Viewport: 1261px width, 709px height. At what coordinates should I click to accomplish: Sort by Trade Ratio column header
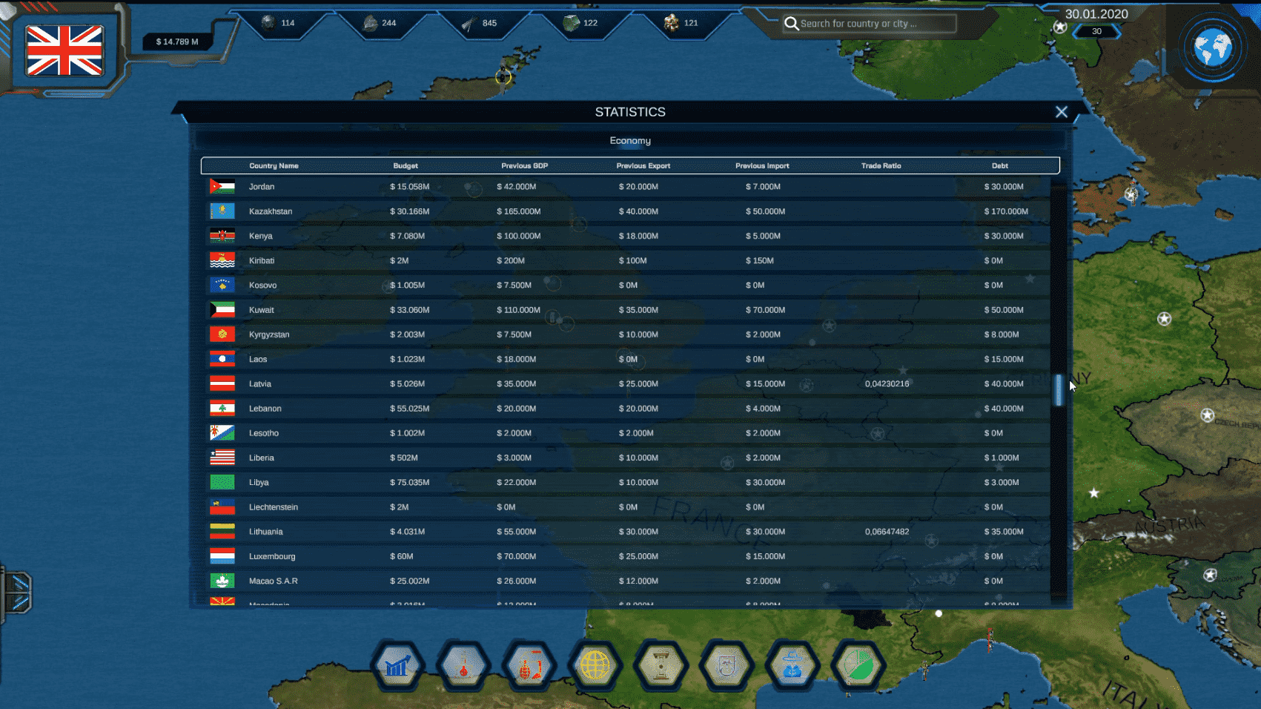pos(881,165)
